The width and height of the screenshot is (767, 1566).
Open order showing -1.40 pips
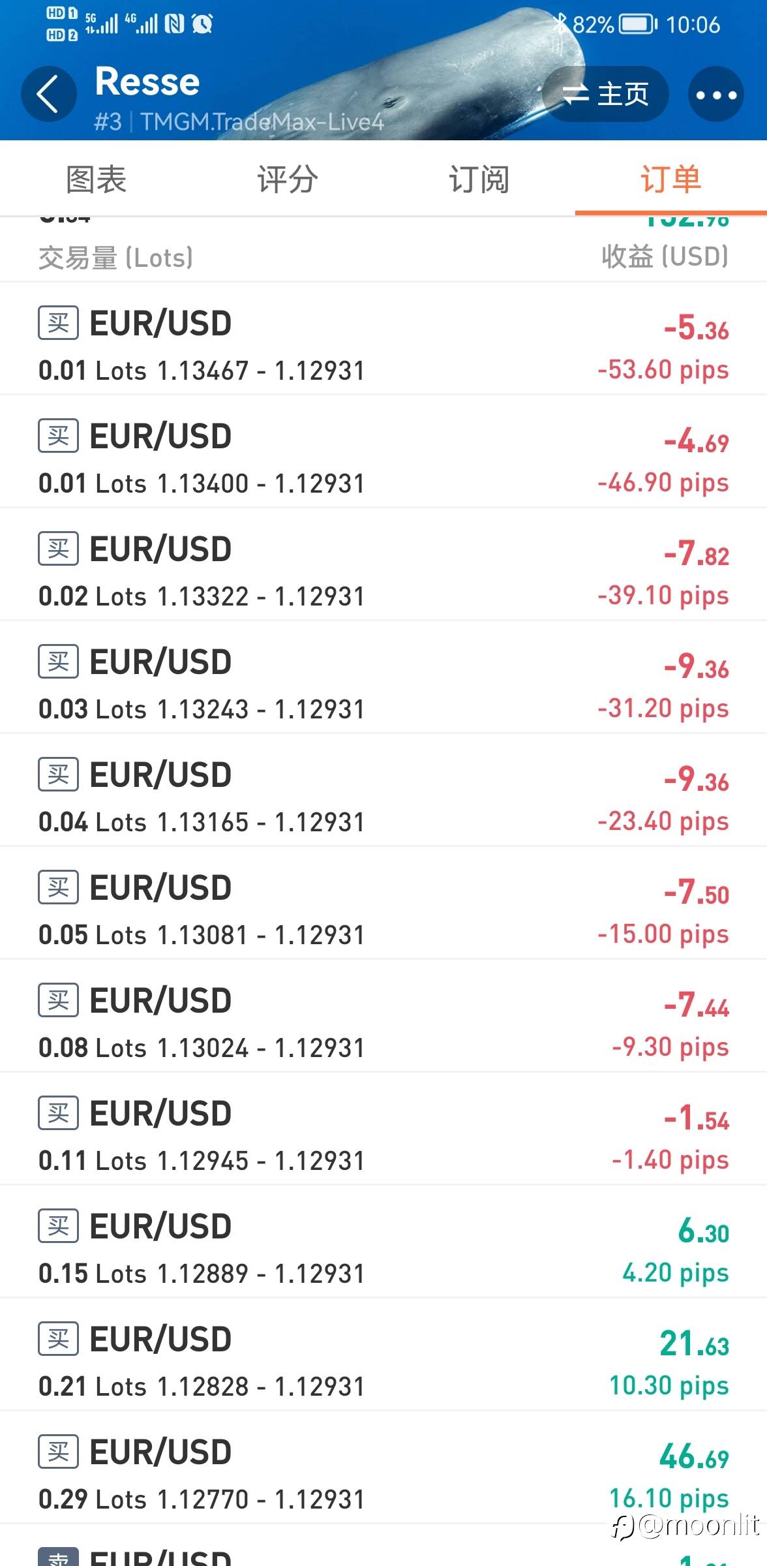(x=383, y=1129)
